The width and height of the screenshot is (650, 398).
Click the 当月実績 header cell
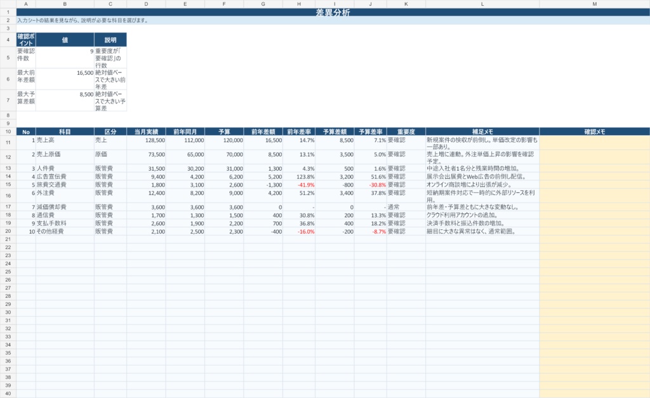pyautogui.click(x=146, y=132)
